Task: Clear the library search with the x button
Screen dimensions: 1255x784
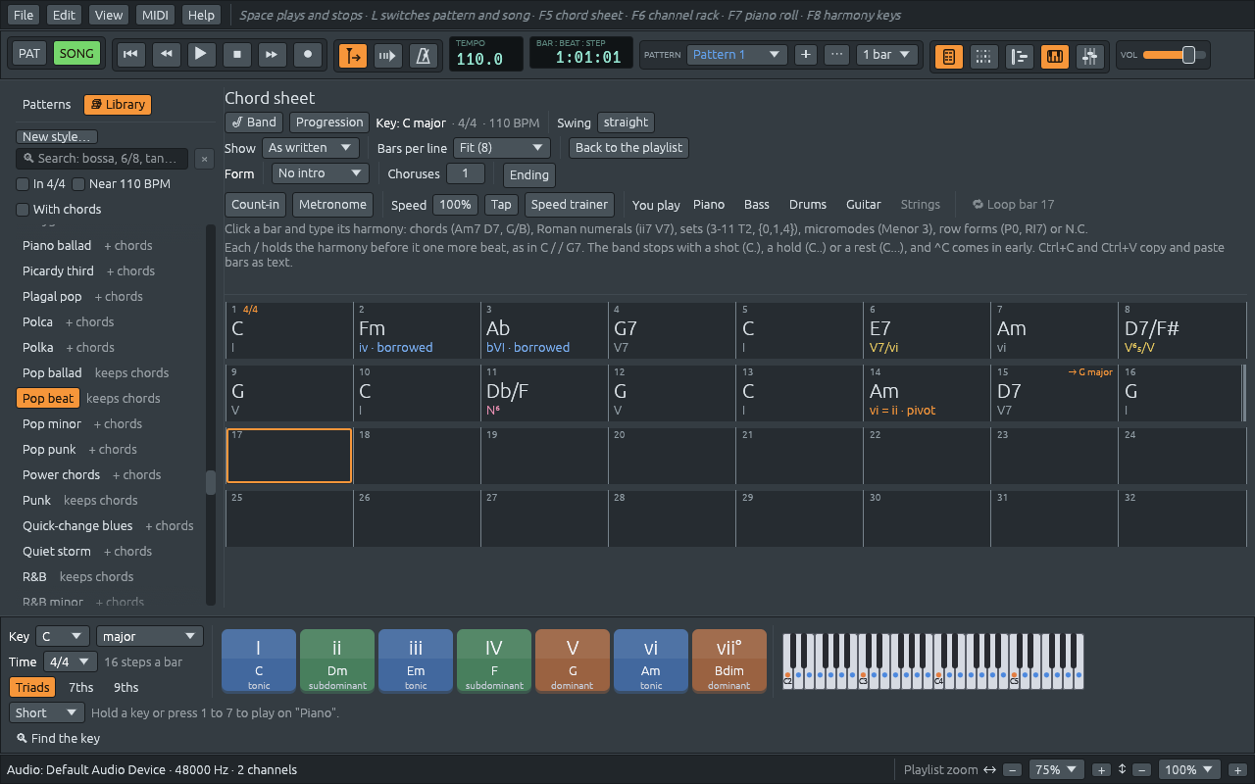Action: [204, 159]
